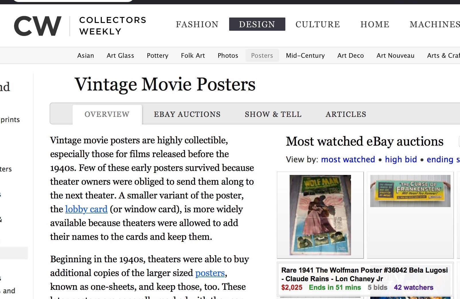The image size is (460, 299).
Task: Click the CW Collectors Weekly logo
Action: [80, 26]
